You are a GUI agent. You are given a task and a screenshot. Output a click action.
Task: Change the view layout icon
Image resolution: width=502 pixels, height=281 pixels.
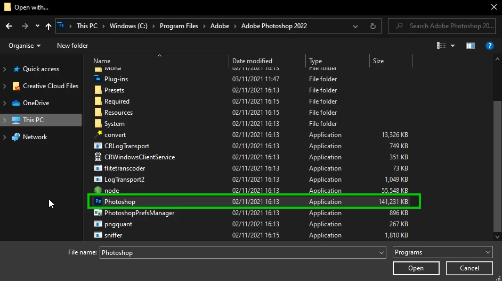(441, 46)
